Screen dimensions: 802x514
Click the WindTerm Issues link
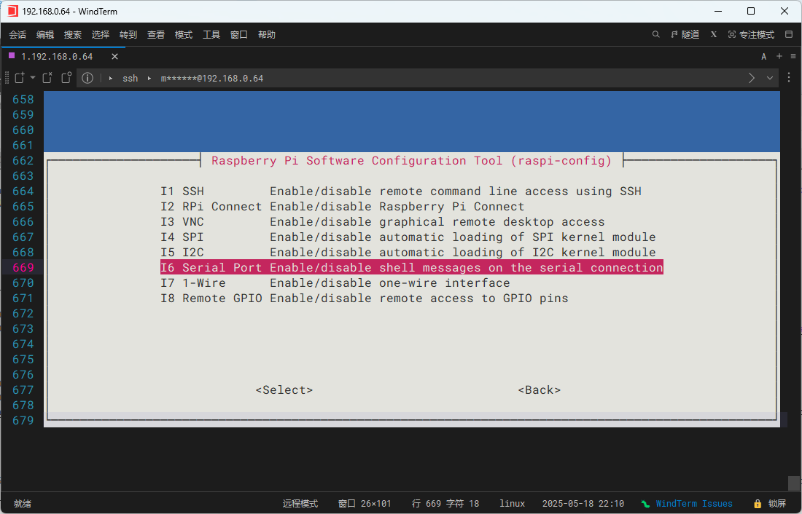coord(693,503)
